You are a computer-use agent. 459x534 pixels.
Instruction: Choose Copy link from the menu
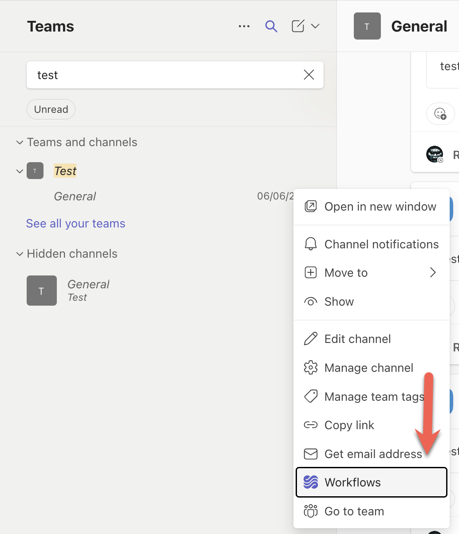click(371, 425)
